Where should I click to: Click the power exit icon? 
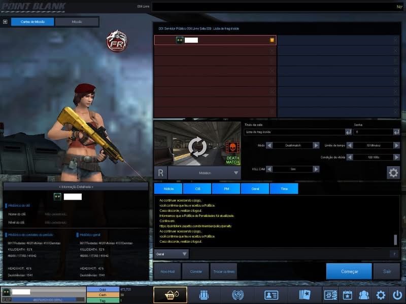[x=397, y=295]
